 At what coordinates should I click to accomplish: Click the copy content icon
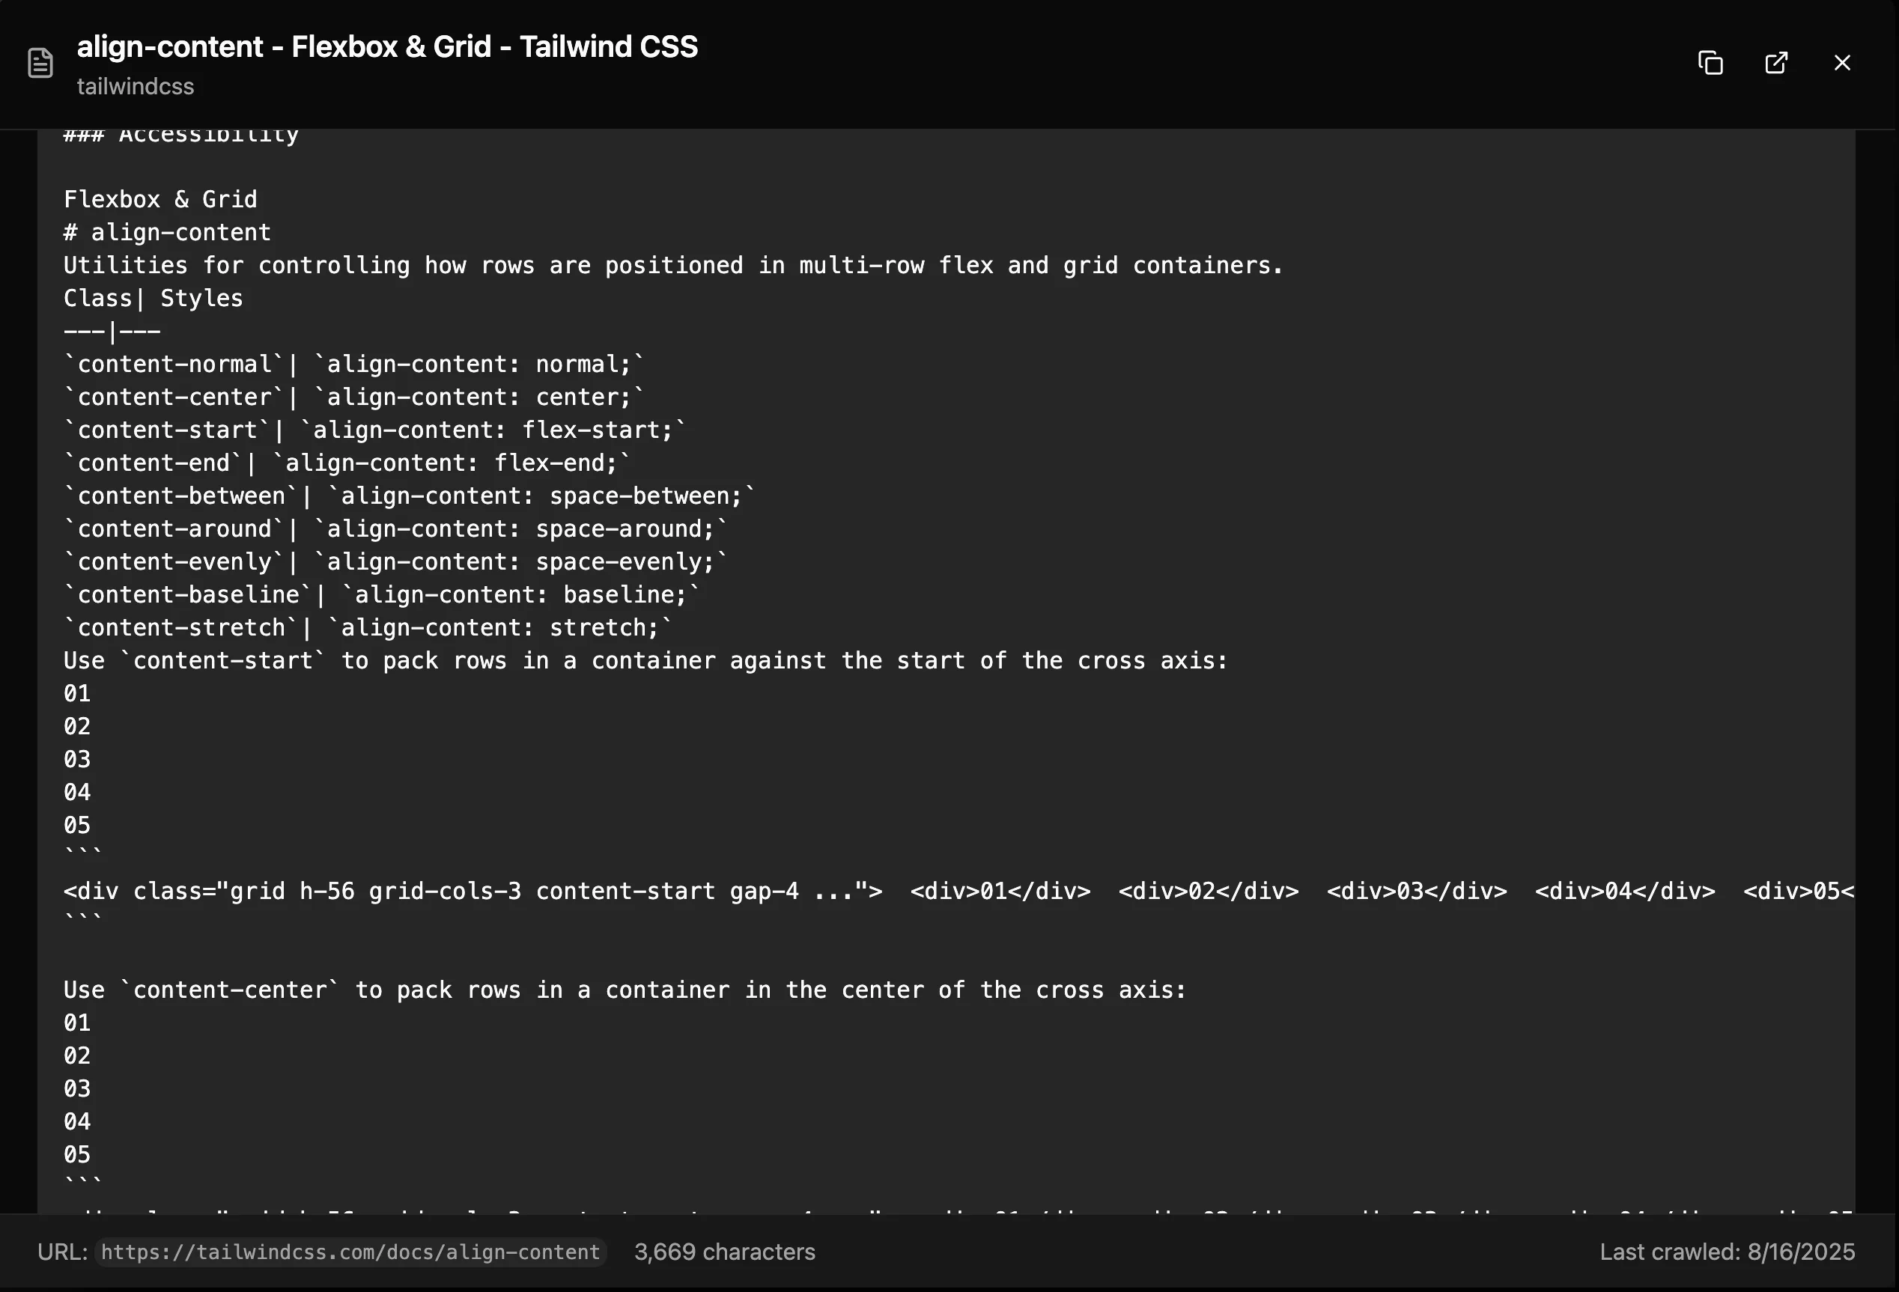tap(1710, 63)
